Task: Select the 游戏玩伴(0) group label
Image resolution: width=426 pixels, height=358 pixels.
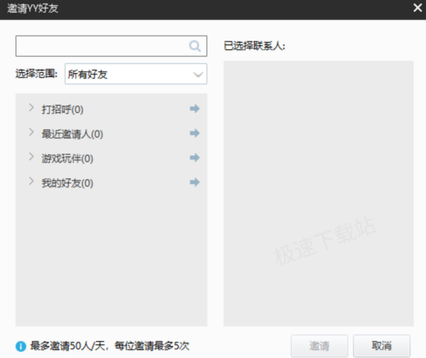Action: pos(67,159)
